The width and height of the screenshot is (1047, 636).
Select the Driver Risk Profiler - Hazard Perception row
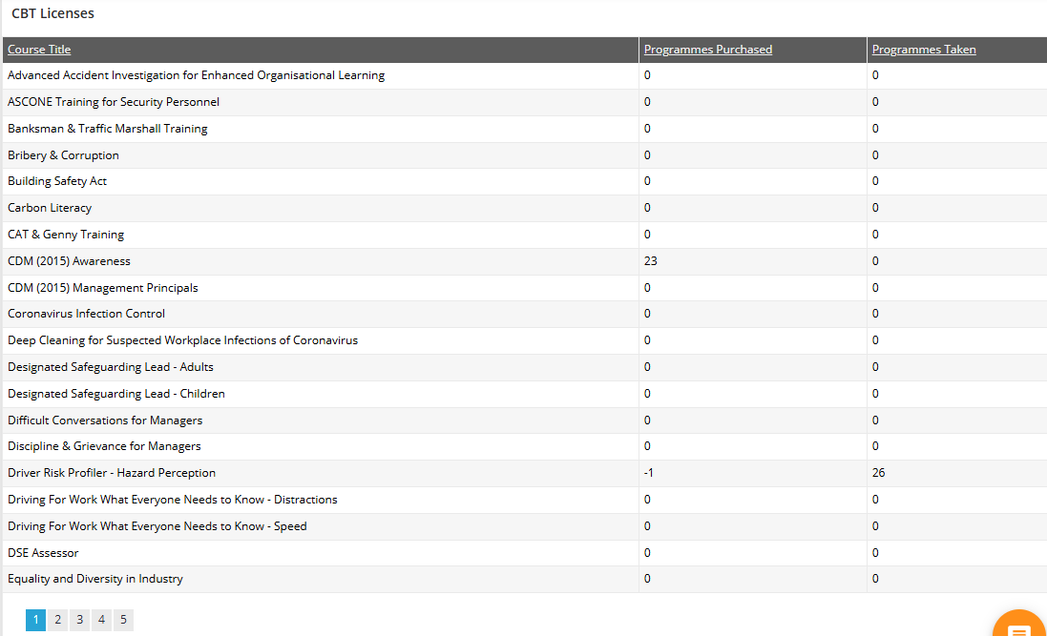coord(112,473)
